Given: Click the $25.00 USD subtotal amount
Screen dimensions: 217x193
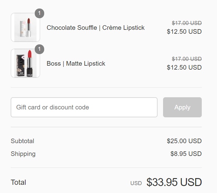Looking at the screenshot, I should 184,141.
